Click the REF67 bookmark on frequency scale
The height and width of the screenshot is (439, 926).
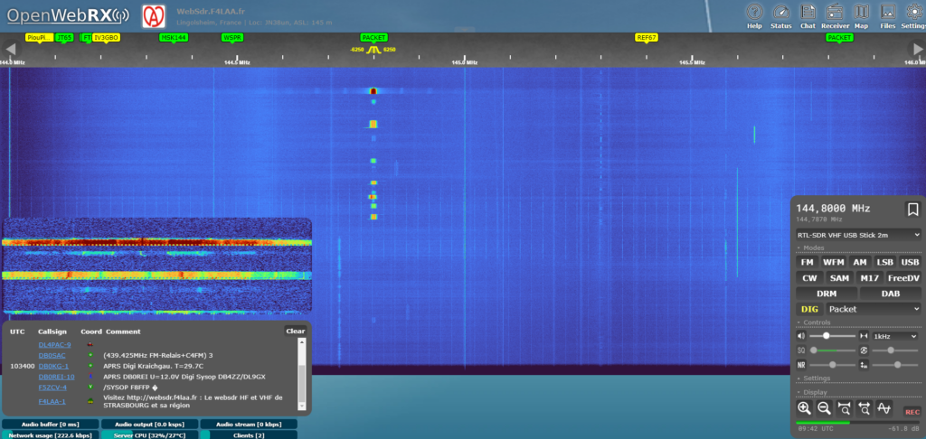(647, 38)
